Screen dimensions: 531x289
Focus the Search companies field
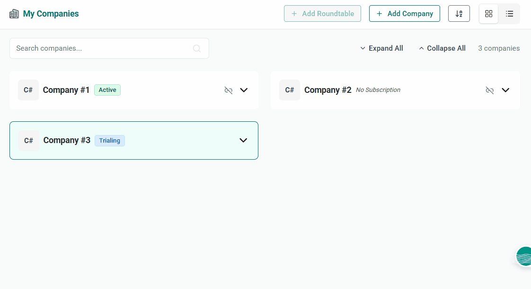click(109, 48)
